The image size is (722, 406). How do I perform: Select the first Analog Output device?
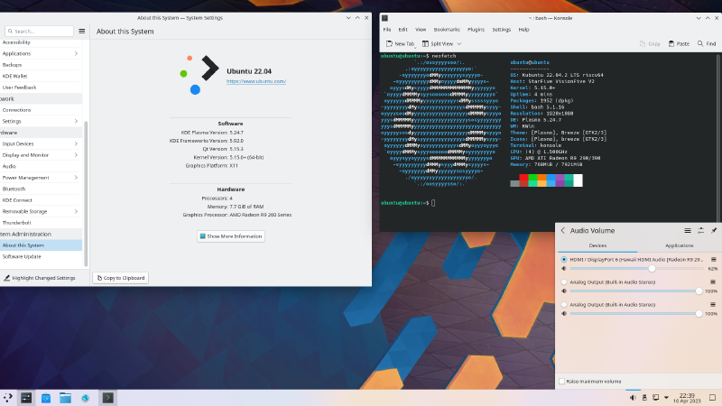tap(564, 281)
